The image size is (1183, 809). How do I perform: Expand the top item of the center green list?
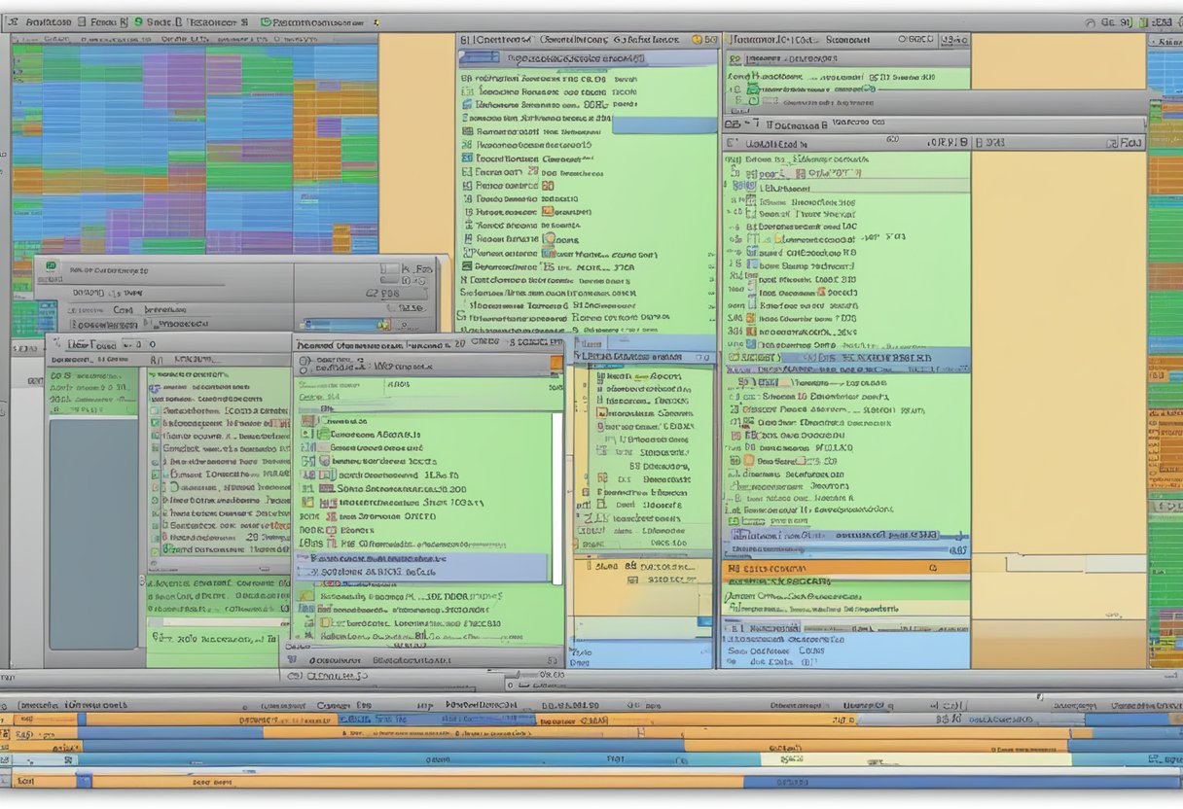(466, 76)
